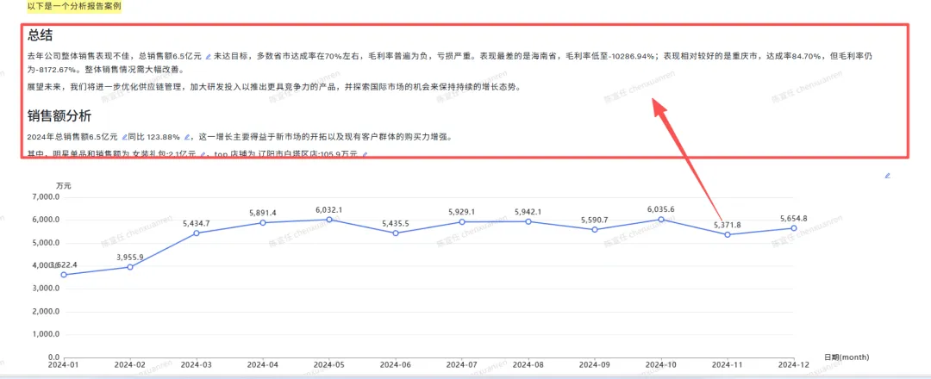Viewport: 931px width, 379px height.
Task: Click y-axis tick label 5,000.0
Action: point(45,243)
